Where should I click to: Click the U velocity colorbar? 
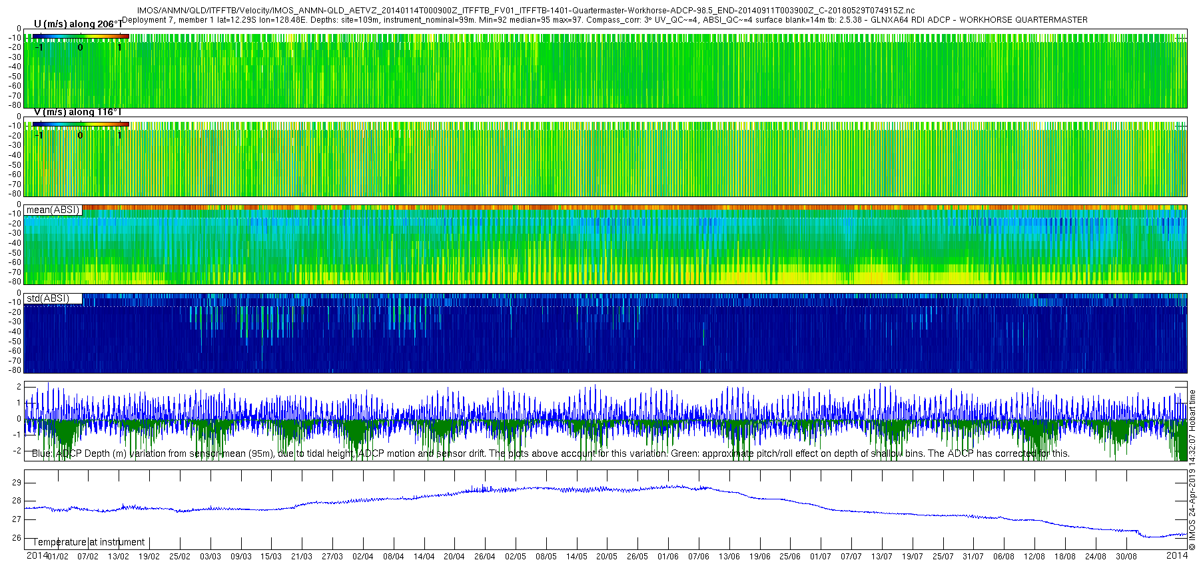[81, 37]
